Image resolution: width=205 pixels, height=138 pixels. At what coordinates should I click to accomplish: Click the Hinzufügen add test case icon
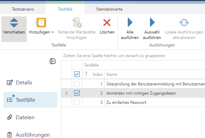point(41,23)
